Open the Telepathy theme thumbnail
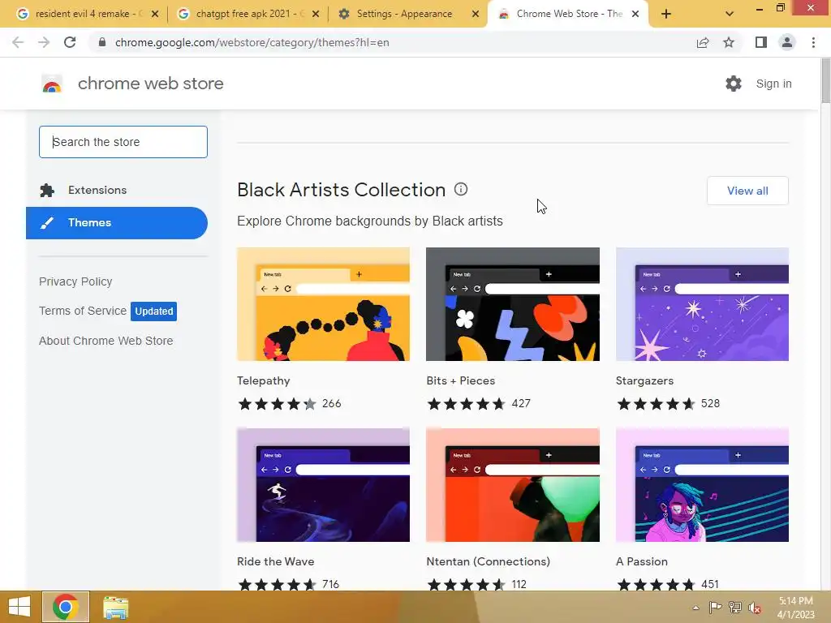Screen dimensions: 831x623 coord(323,304)
